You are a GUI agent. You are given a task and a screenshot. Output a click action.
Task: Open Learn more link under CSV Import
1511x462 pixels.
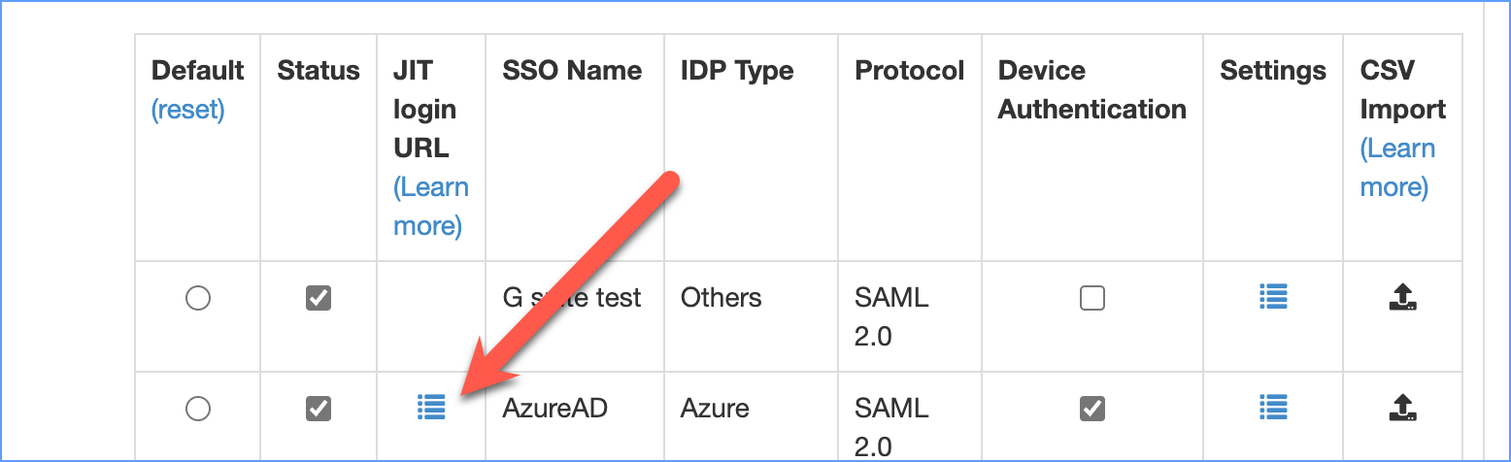coord(1397,168)
